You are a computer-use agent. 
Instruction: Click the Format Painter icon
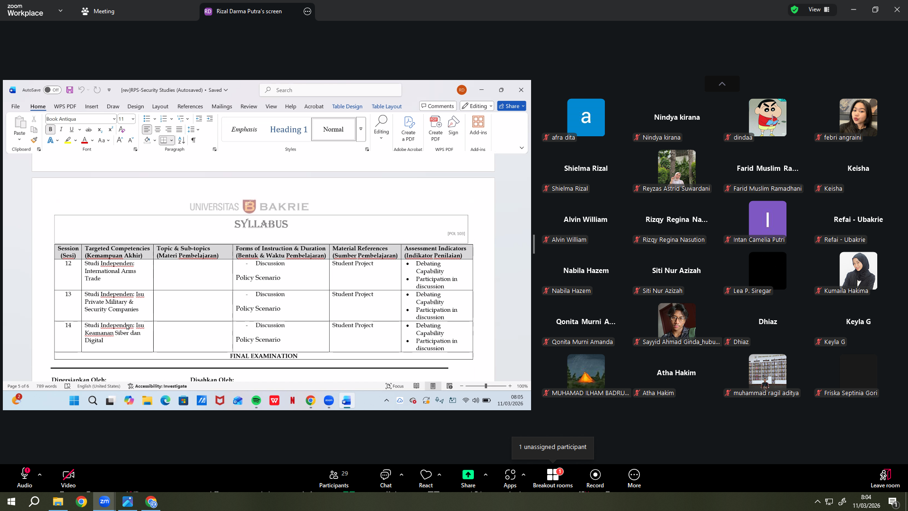tap(34, 140)
